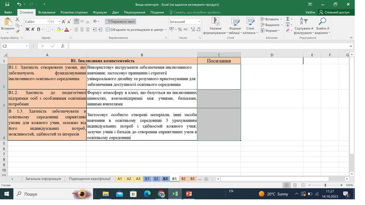The width and height of the screenshot is (365, 205).
Task: Open the Conditional Formatting (Умовне форматування) menu
Action: [216, 26]
